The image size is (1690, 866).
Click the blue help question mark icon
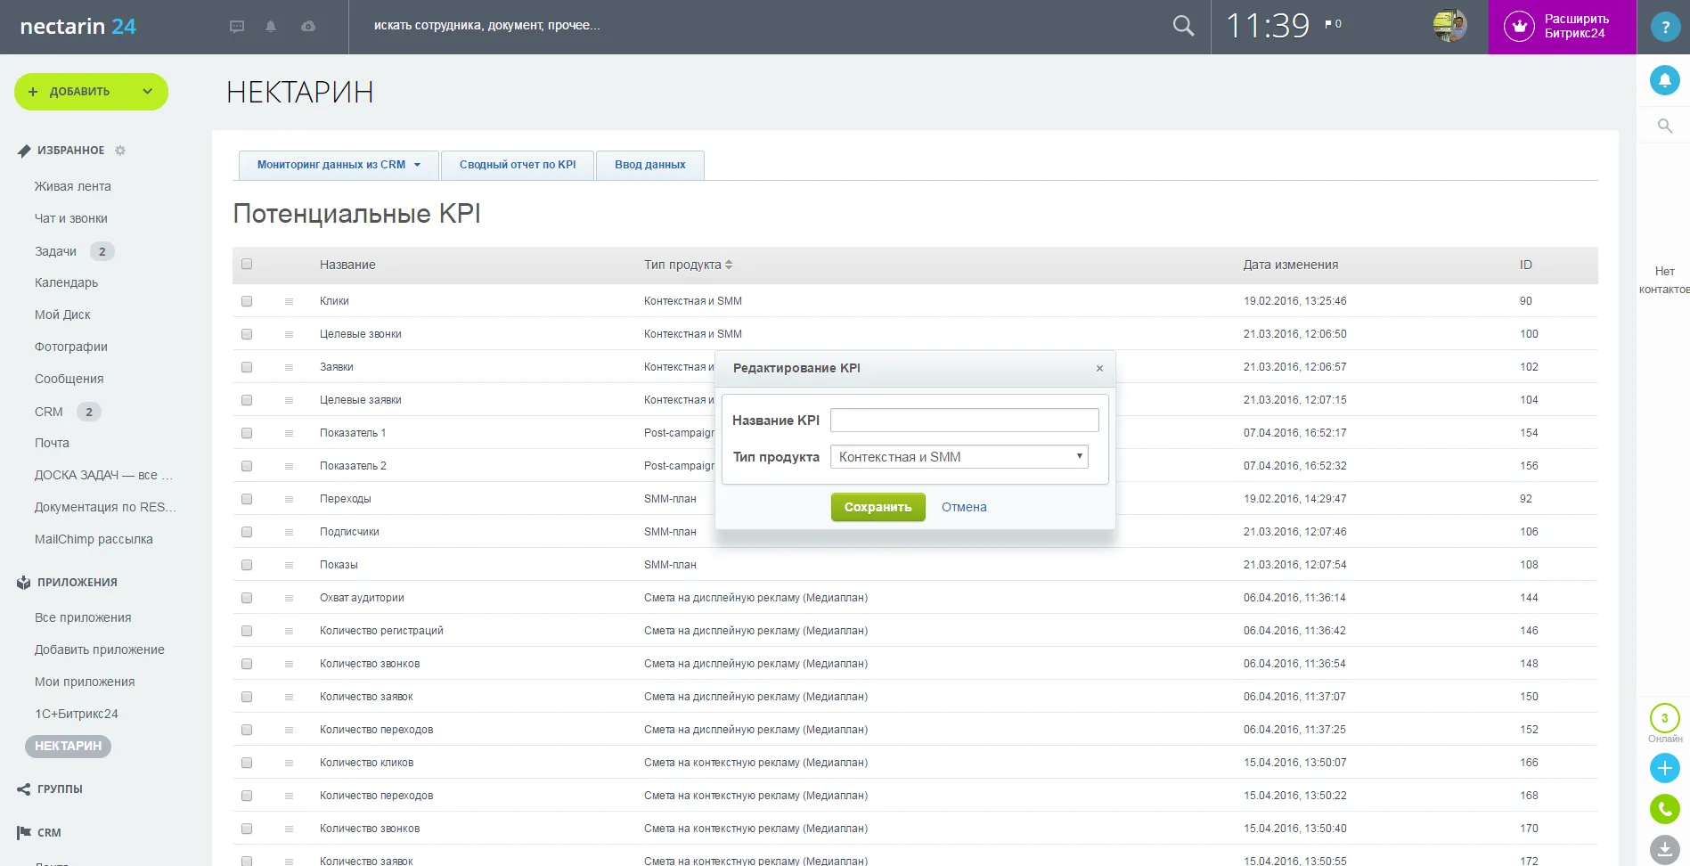1664,27
